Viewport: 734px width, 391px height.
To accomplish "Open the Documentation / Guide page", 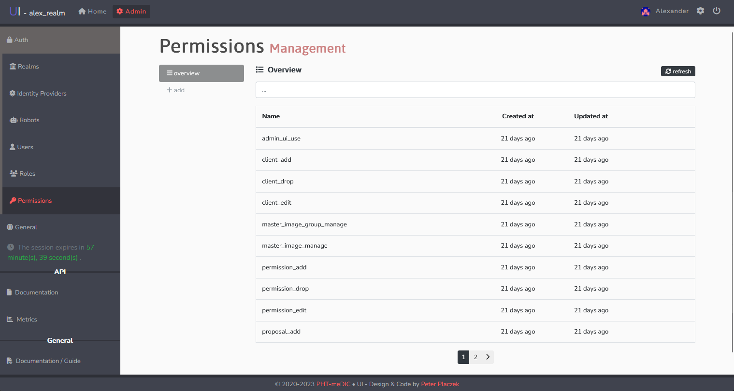I will coord(47,361).
